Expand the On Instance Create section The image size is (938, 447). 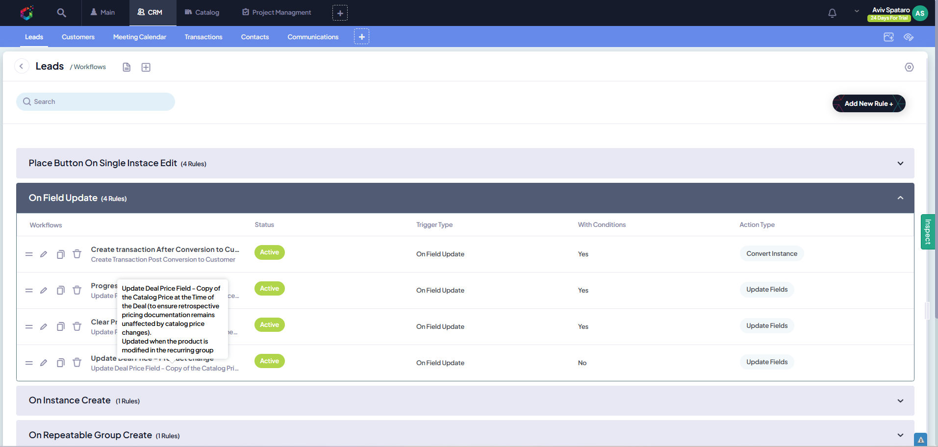coord(900,401)
